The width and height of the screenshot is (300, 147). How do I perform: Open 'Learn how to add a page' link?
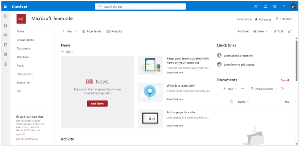pos(239,65)
